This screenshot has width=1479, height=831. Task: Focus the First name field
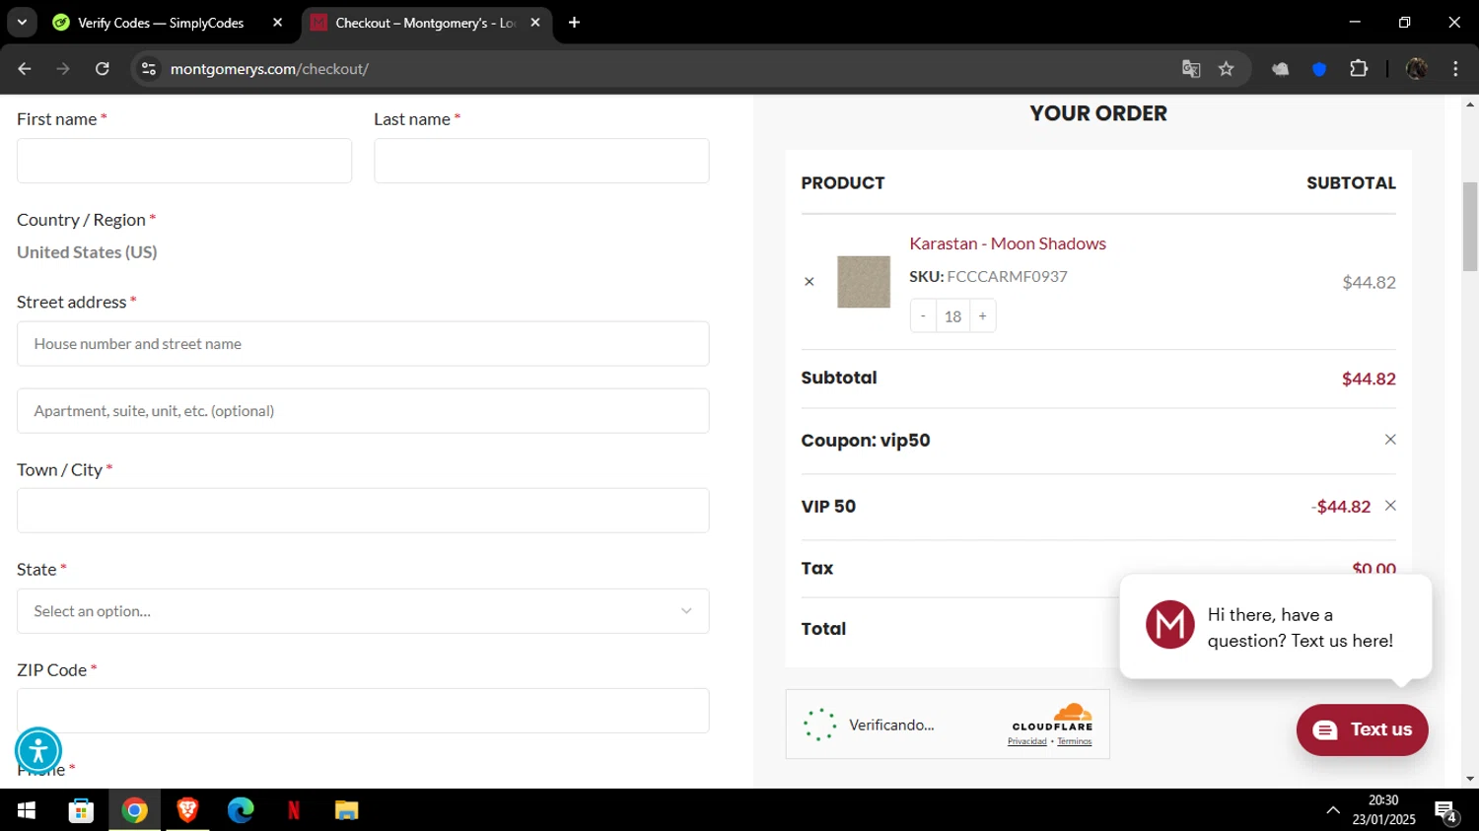click(184, 161)
